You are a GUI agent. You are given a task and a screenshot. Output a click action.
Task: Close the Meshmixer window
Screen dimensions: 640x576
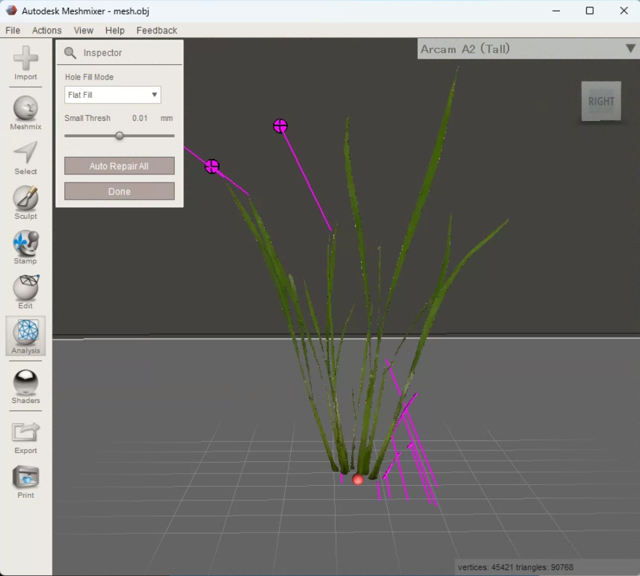point(624,11)
